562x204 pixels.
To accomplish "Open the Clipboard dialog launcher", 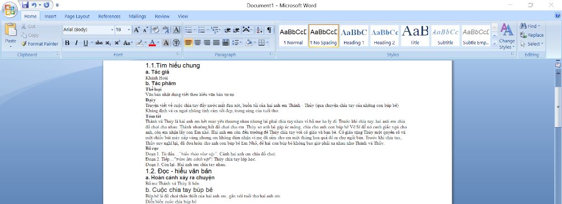I will pyautogui.click(x=57, y=54).
